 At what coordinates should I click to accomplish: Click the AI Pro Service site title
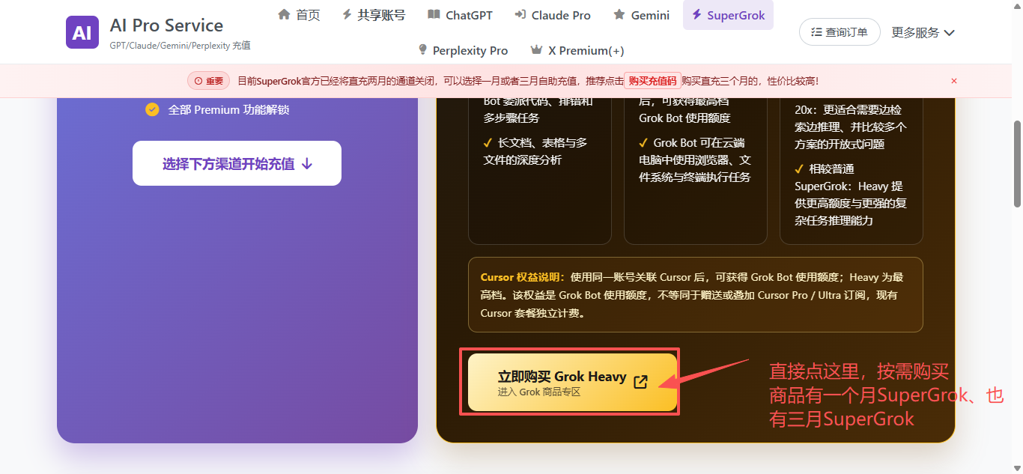(x=166, y=25)
